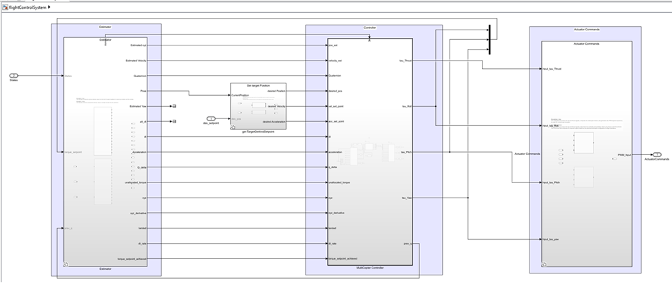Click the Controller's unallocated_torque input port

[x=339, y=182]
